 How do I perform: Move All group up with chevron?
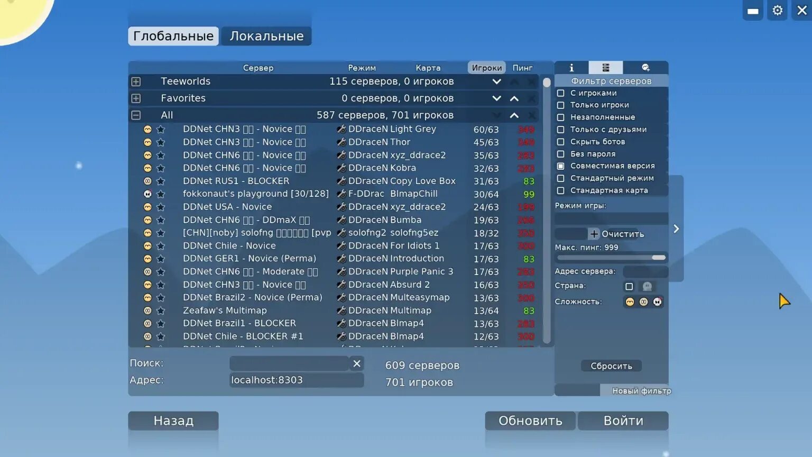(x=514, y=115)
